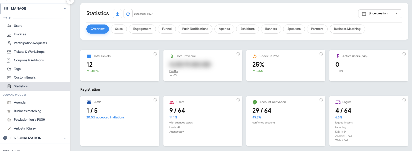The height and width of the screenshot is (151, 412).
Task: Open the Since creation date dropdown
Action: [x=380, y=14]
